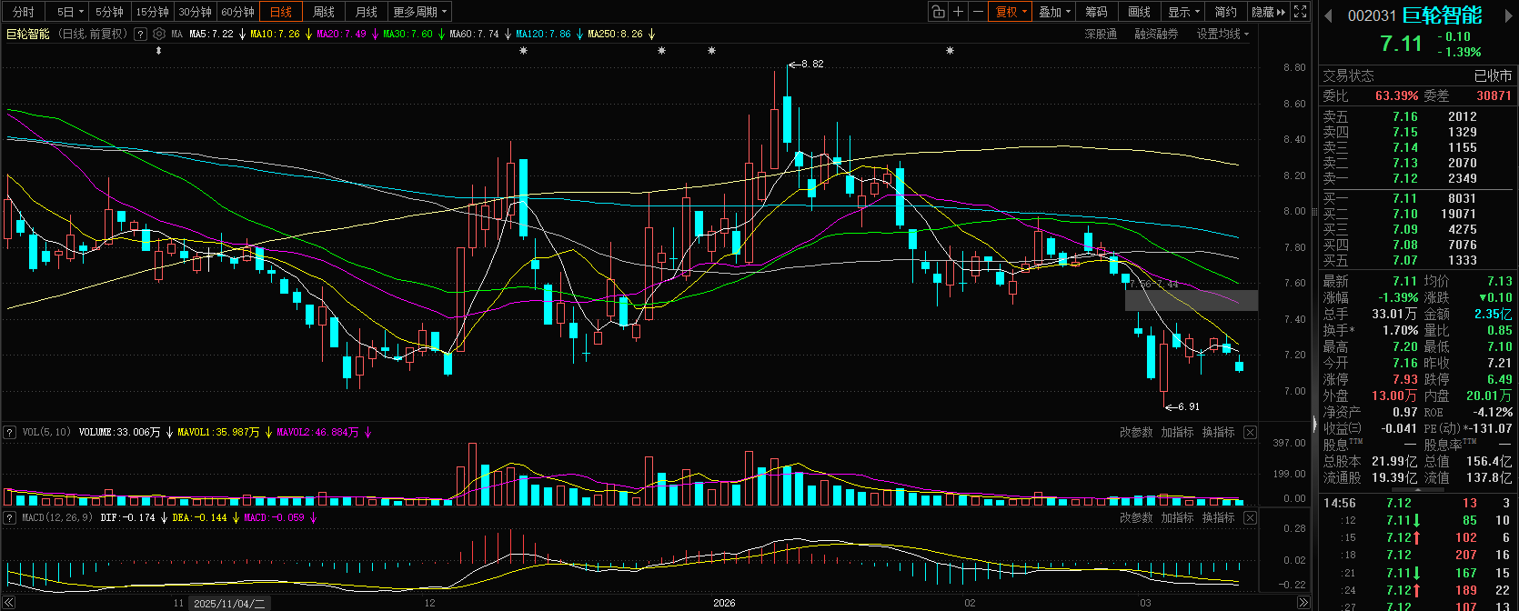The width and height of the screenshot is (1519, 611).
Task: Open the 5日 dropdown
Action: 69,12
